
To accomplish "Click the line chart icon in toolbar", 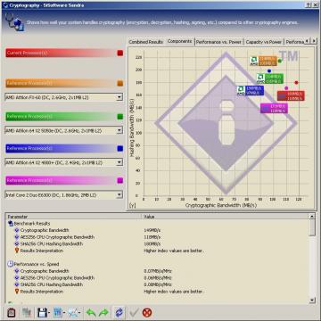I will (x=73, y=312).
